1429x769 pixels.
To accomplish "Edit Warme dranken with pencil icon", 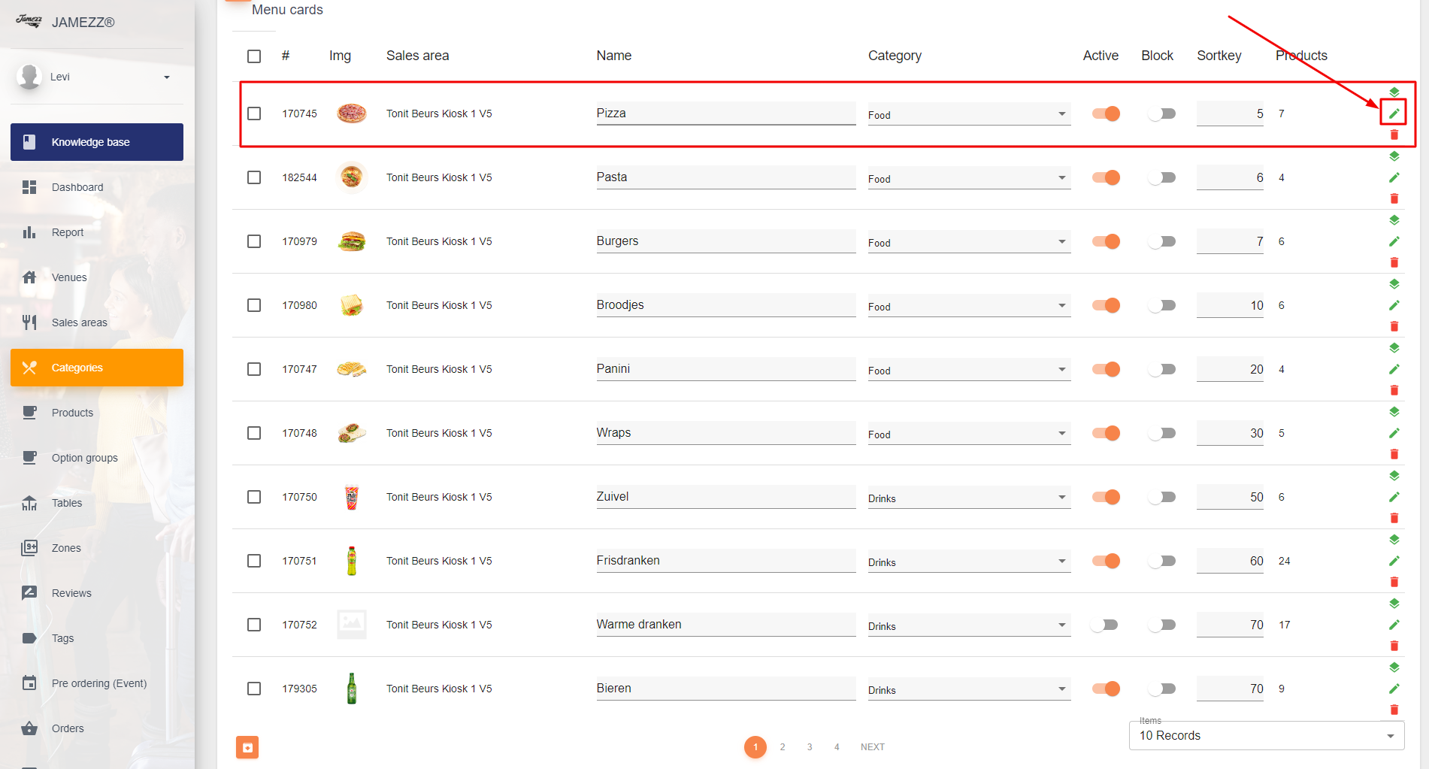I will [1394, 625].
